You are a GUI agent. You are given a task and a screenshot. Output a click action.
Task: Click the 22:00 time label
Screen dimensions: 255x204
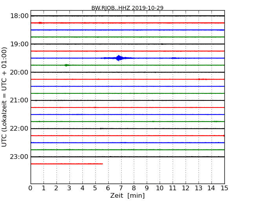[x=19, y=129]
